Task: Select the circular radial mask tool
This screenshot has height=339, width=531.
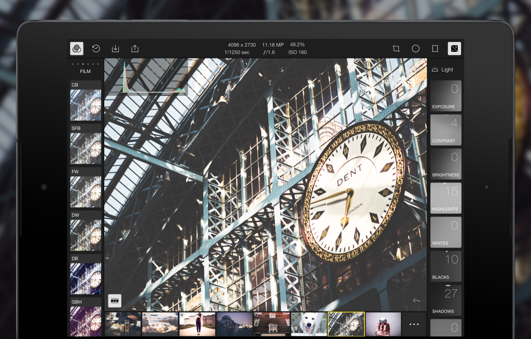Action: 415,49
